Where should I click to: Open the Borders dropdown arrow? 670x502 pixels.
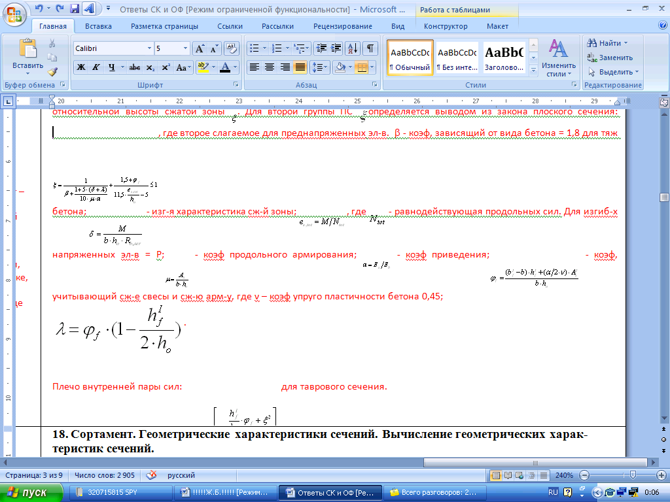[x=372, y=67]
